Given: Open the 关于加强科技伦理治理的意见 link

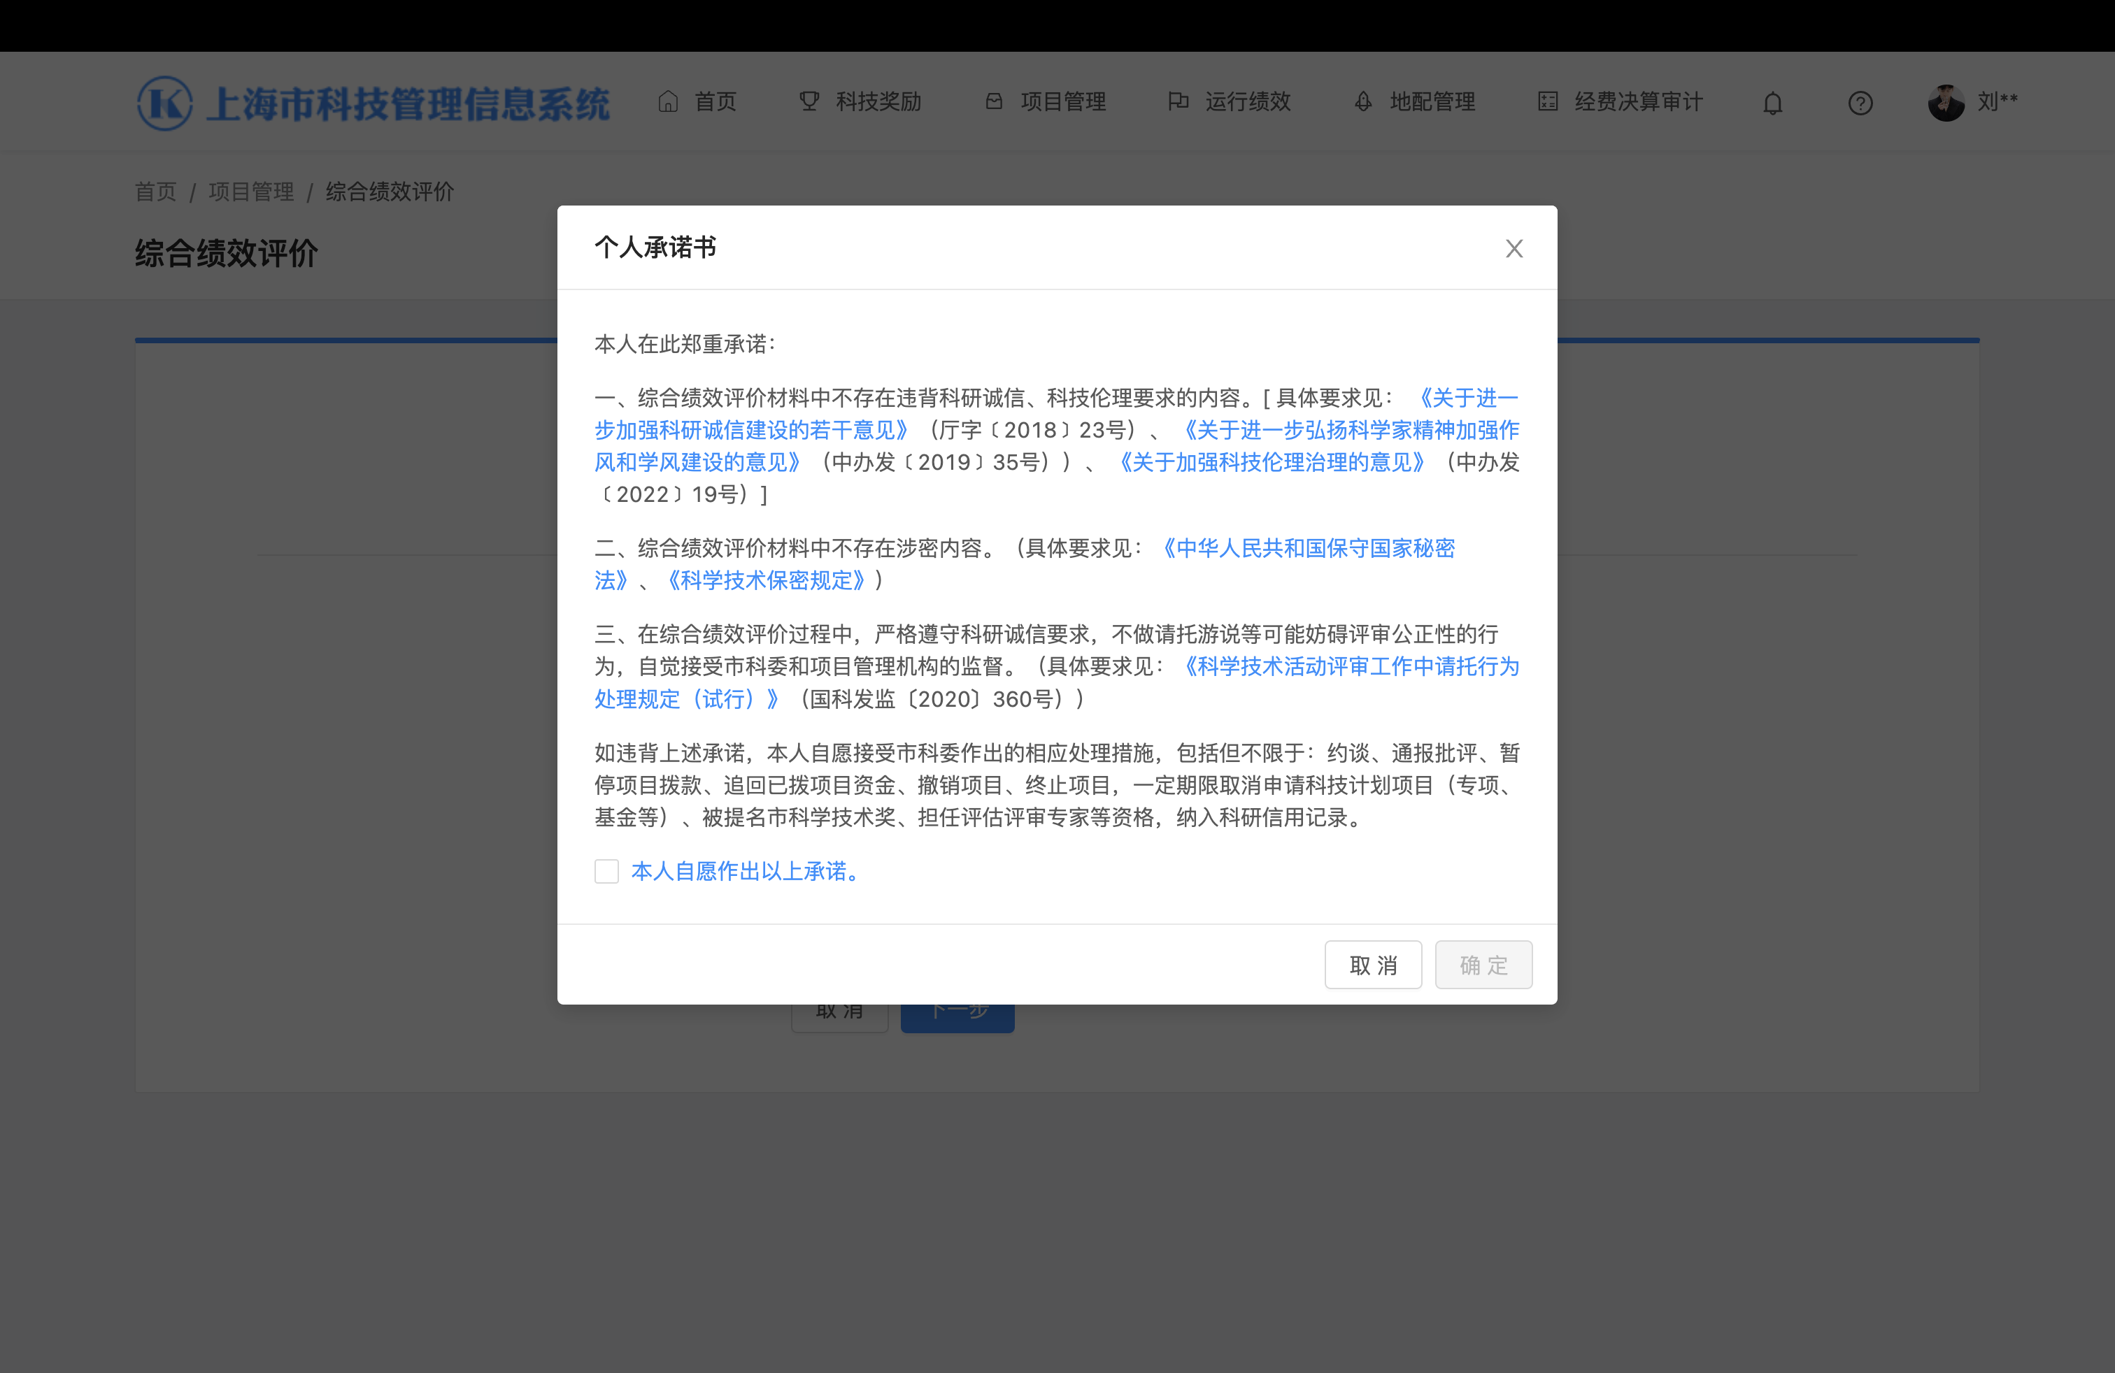Looking at the screenshot, I should pos(1271,462).
